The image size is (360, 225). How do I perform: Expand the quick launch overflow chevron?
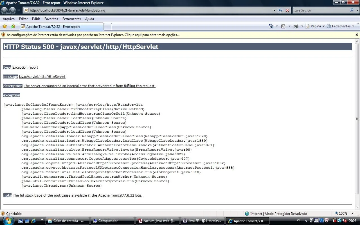click(42, 219)
